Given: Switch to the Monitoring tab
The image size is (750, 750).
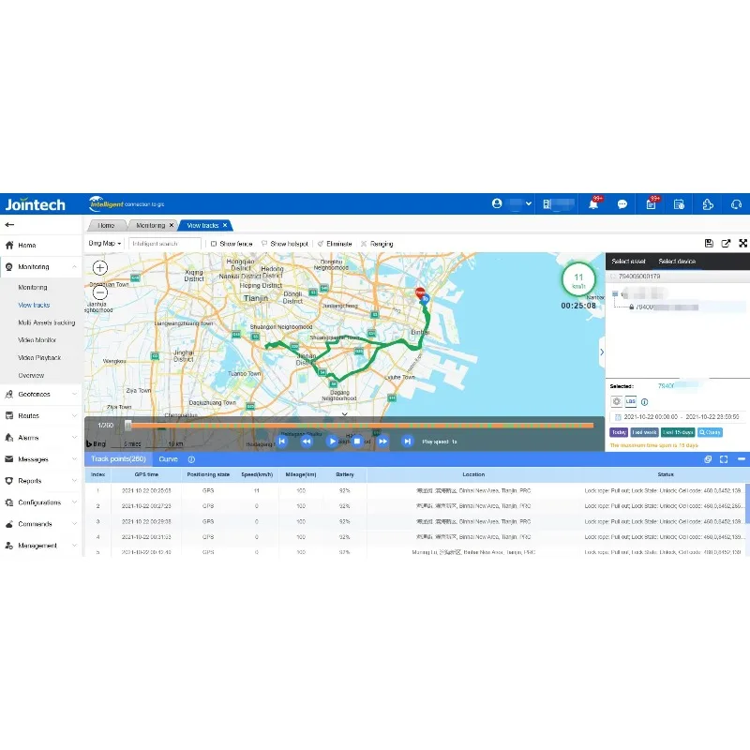Looking at the screenshot, I should tap(153, 225).
